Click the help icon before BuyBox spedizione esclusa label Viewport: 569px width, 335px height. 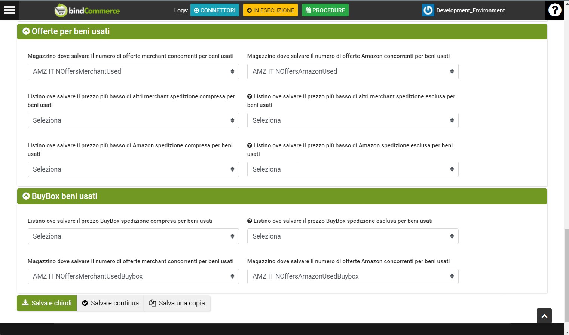coord(249,221)
